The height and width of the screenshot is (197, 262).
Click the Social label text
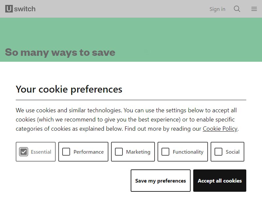pos(233,152)
